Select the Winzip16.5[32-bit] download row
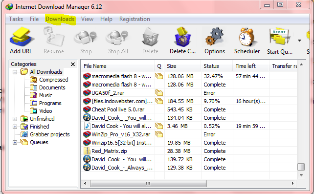314x194 pixels. point(189,143)
